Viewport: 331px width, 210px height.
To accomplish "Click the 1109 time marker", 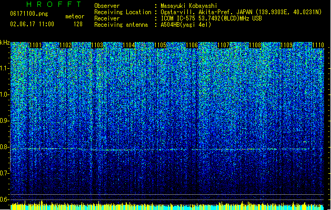I will click(x=286, y=45).
